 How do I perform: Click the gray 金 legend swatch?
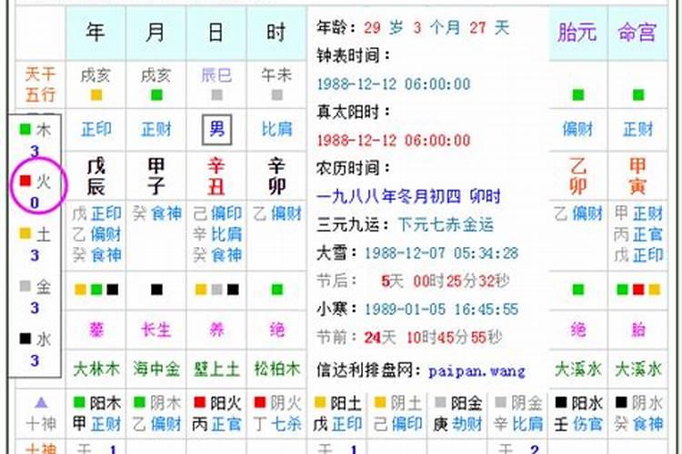coord(25,286)
